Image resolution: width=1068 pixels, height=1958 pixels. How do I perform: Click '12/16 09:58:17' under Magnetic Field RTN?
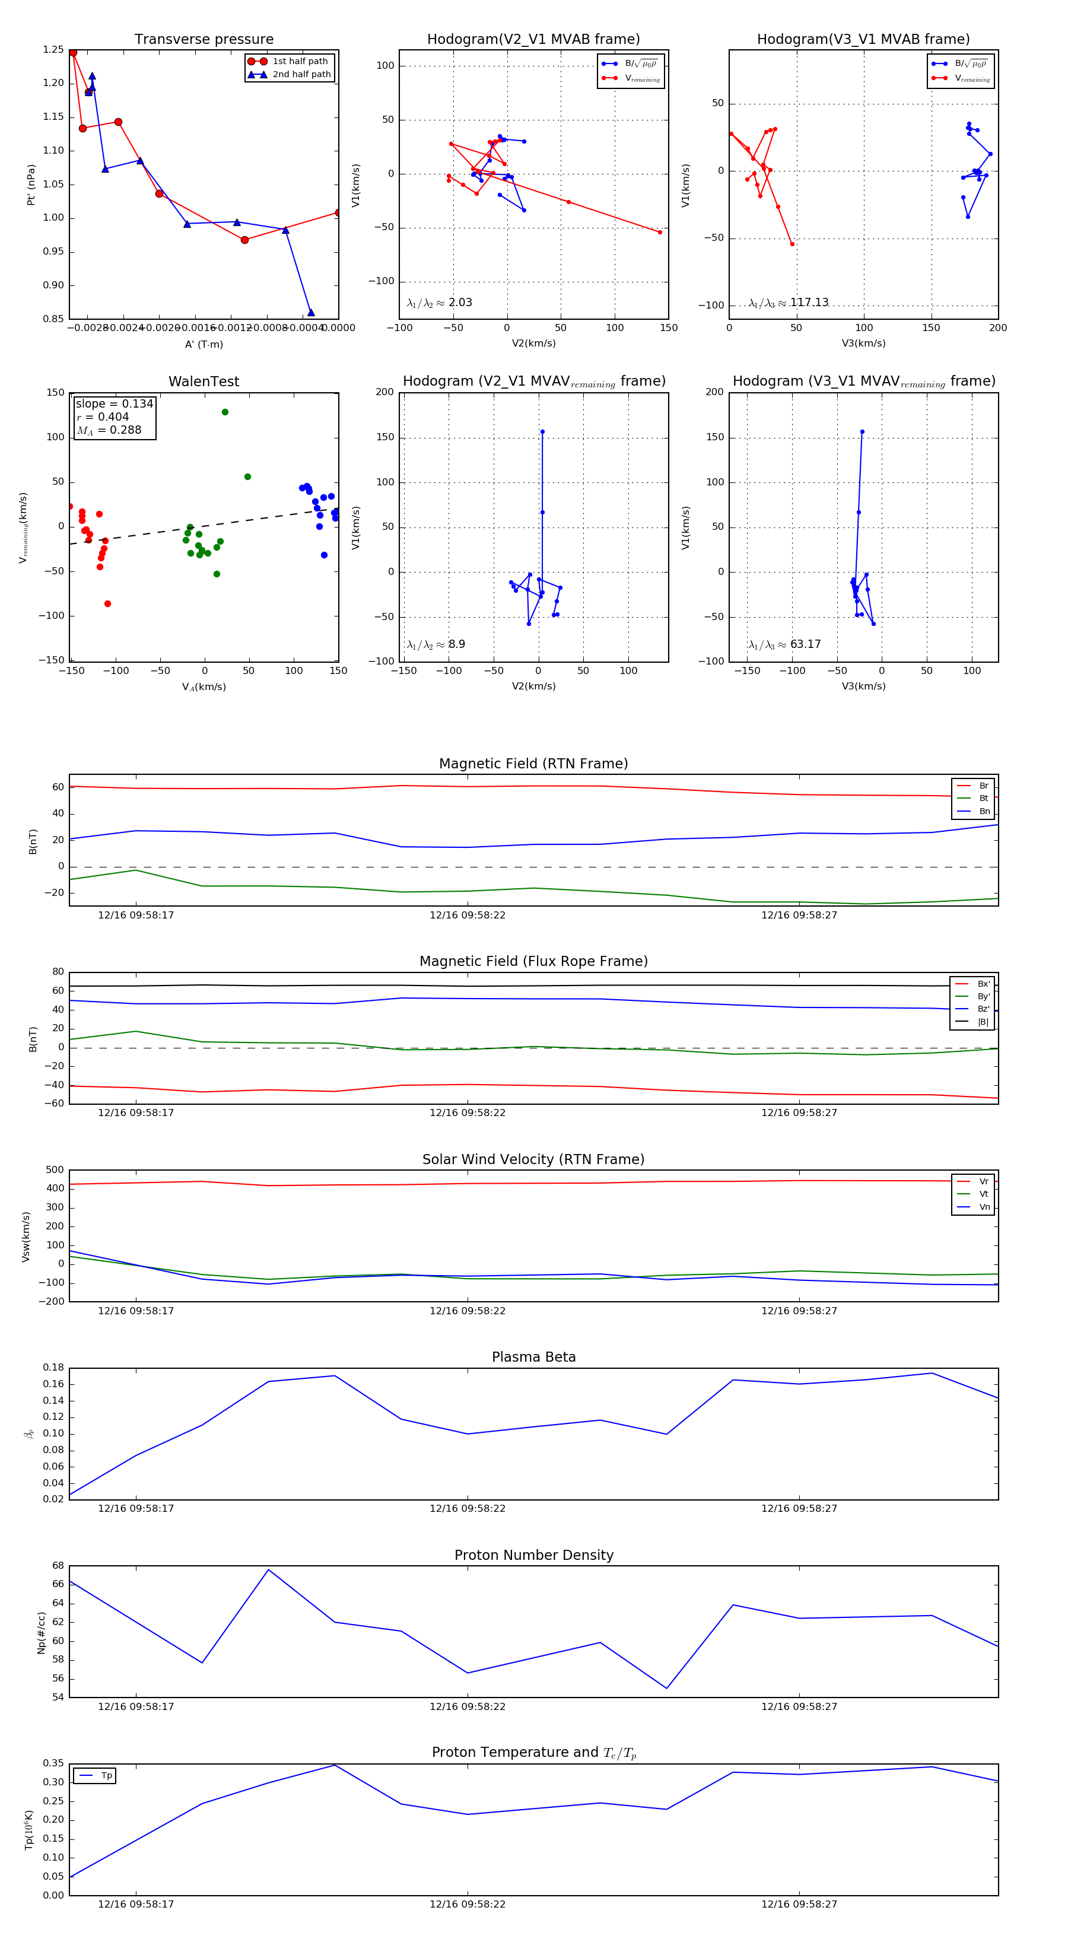coord(136,915)
